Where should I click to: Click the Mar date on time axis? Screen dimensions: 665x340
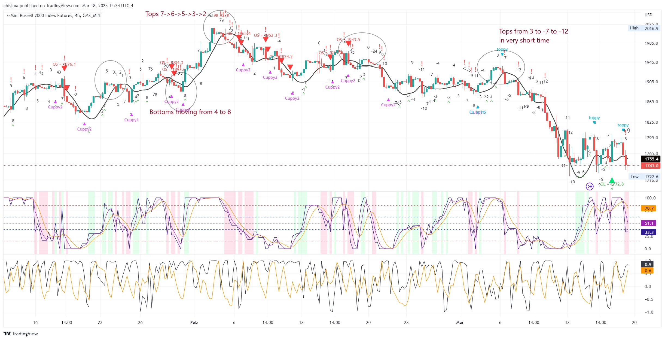(460, 322)
